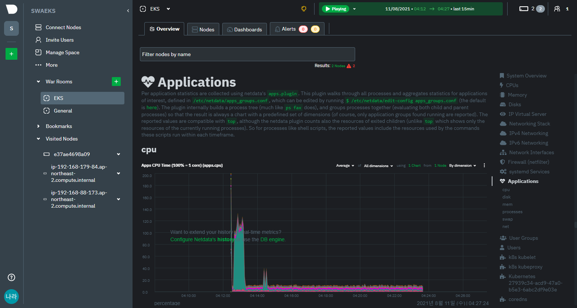577x308 pixels.
Task: Click the 1 Chart link
Action: (415, 166)
